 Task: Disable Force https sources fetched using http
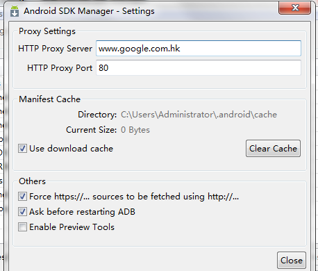tap(22, 197)
